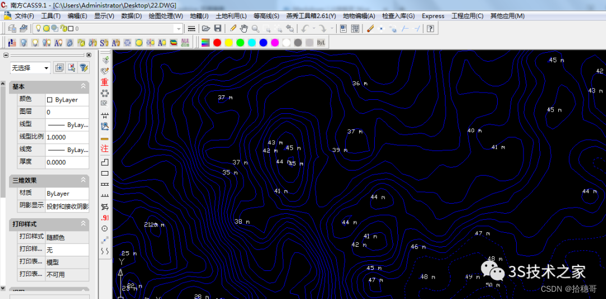606x299 pixels.
Task: Pick the blue color swatch
Action: (x=263, y=43)
